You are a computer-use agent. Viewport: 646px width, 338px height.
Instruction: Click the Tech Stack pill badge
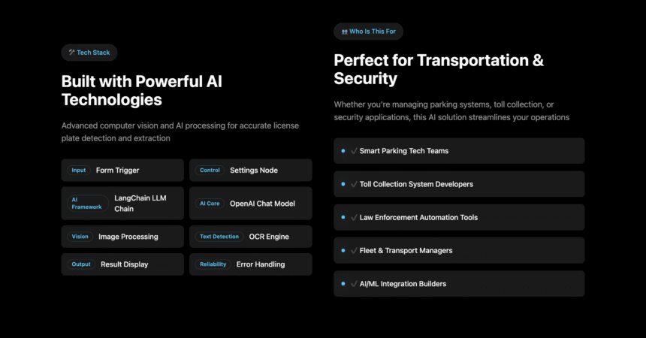[x=89, y=53]
